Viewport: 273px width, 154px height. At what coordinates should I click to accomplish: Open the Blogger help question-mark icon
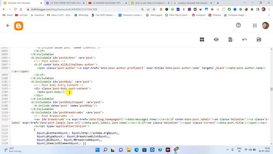(x=238, y=25)
